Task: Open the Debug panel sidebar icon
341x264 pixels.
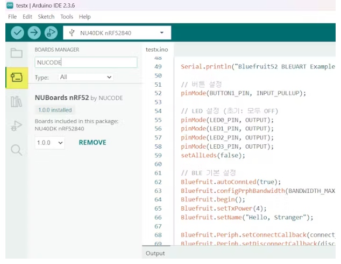Action: click(x=17, y=126)
